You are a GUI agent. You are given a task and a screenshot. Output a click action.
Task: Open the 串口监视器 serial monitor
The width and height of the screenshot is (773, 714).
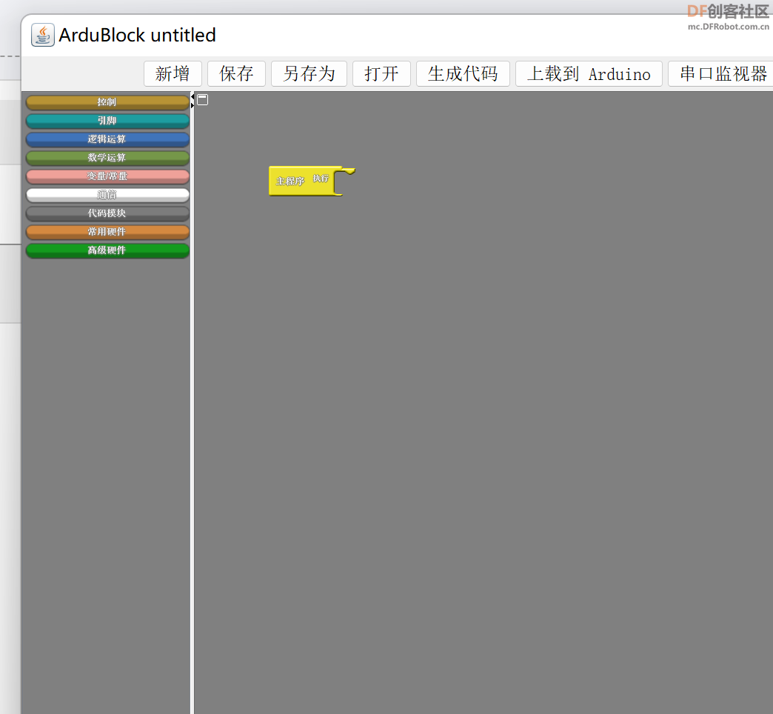point(721,74)
